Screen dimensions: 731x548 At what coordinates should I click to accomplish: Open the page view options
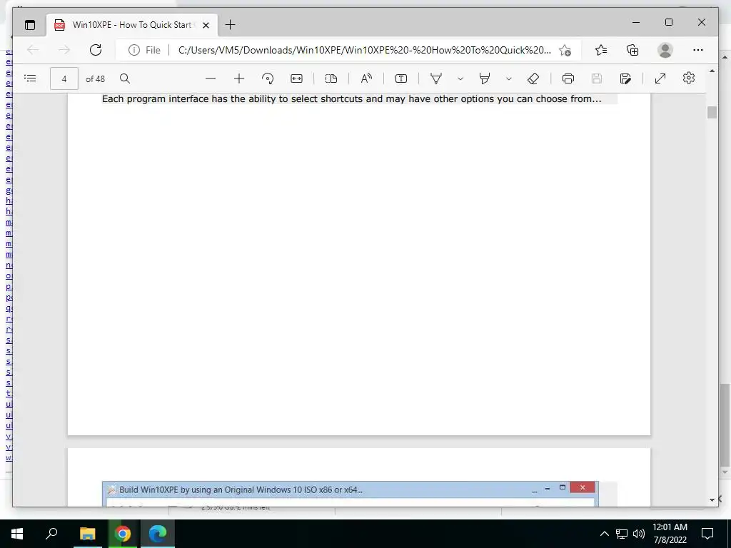[x=331, y=78]
